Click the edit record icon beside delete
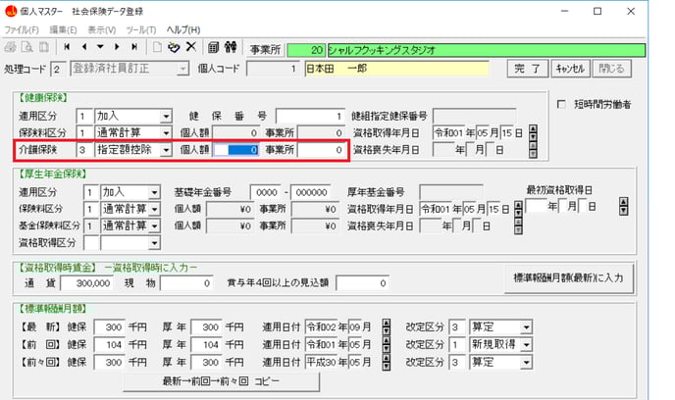Image resolution: width=675 pixels, height=400 pixels. 174,47
